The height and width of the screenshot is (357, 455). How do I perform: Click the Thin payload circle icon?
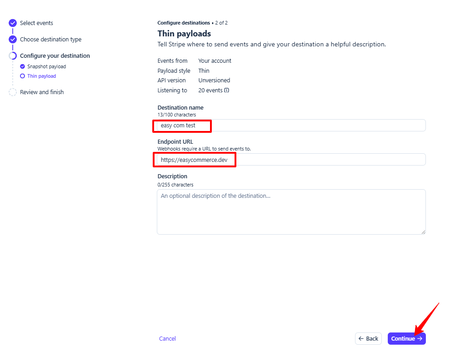pyautogui.click(x=23, y=76)
